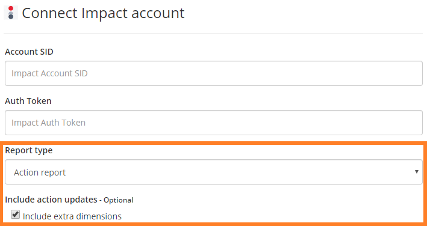Click the Optional text next to label
Image resolution: width=427 pixels, height=226 pixels.
point(119,200)
